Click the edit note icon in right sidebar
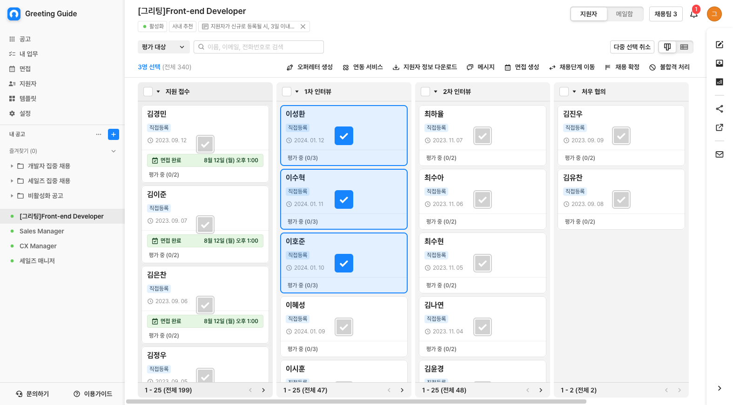The width and height of the screenshot is (733, 405). (x=720, y=45)
